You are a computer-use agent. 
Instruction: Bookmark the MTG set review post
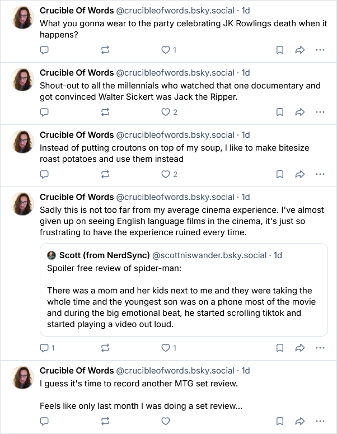280,421
